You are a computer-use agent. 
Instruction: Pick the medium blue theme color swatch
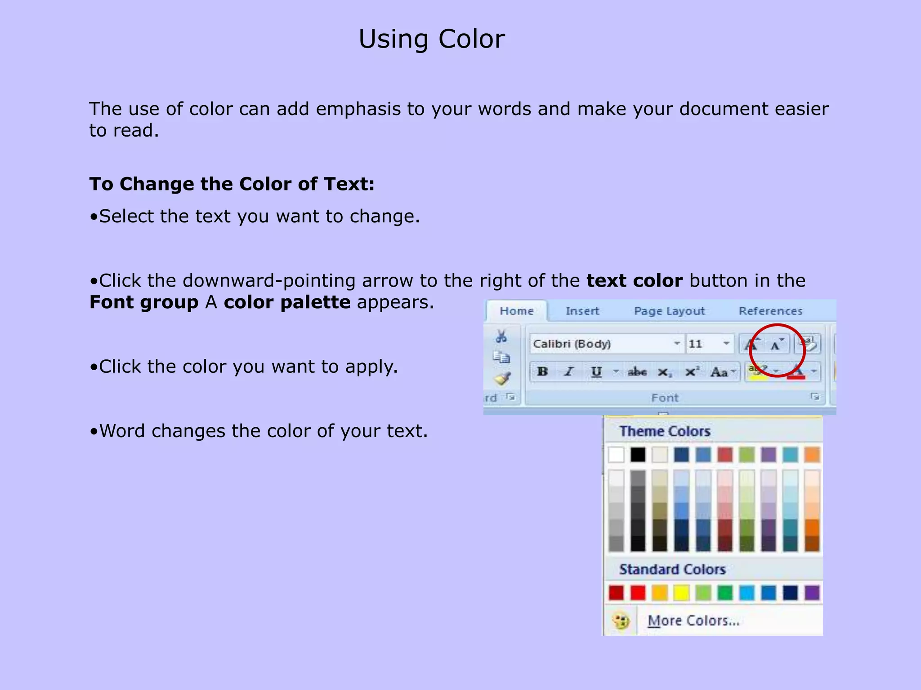click(x=703, y=455)
